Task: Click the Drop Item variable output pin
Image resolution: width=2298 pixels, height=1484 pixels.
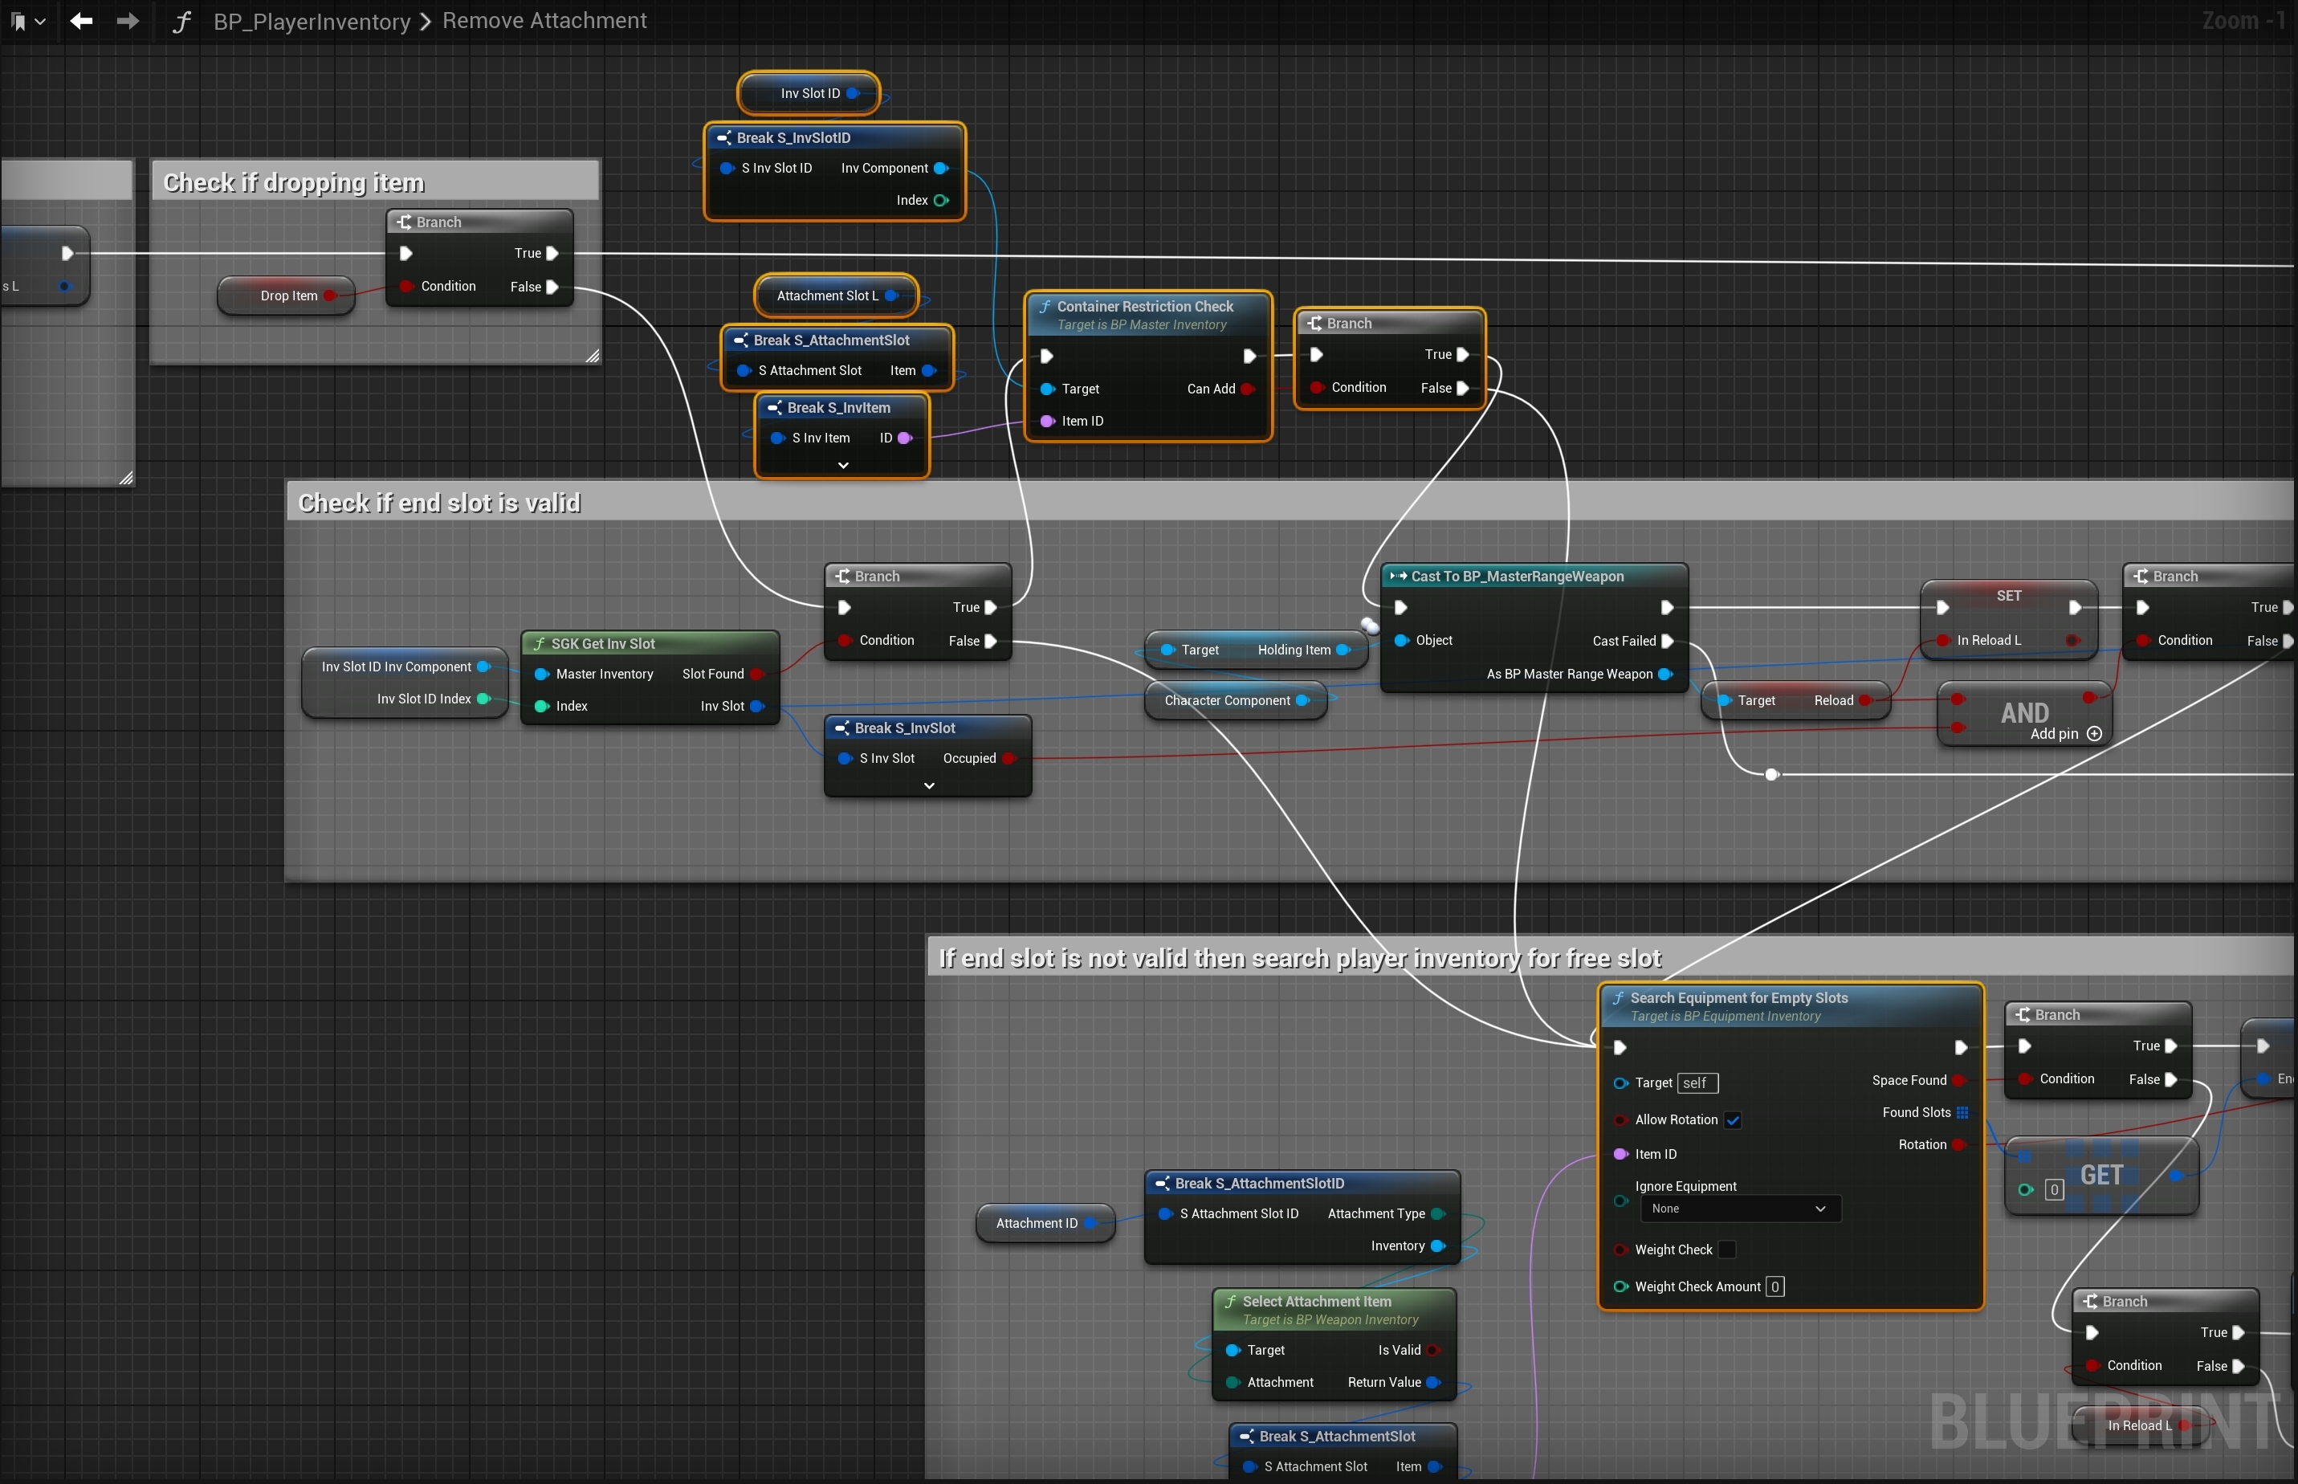Action: point(331,296)
